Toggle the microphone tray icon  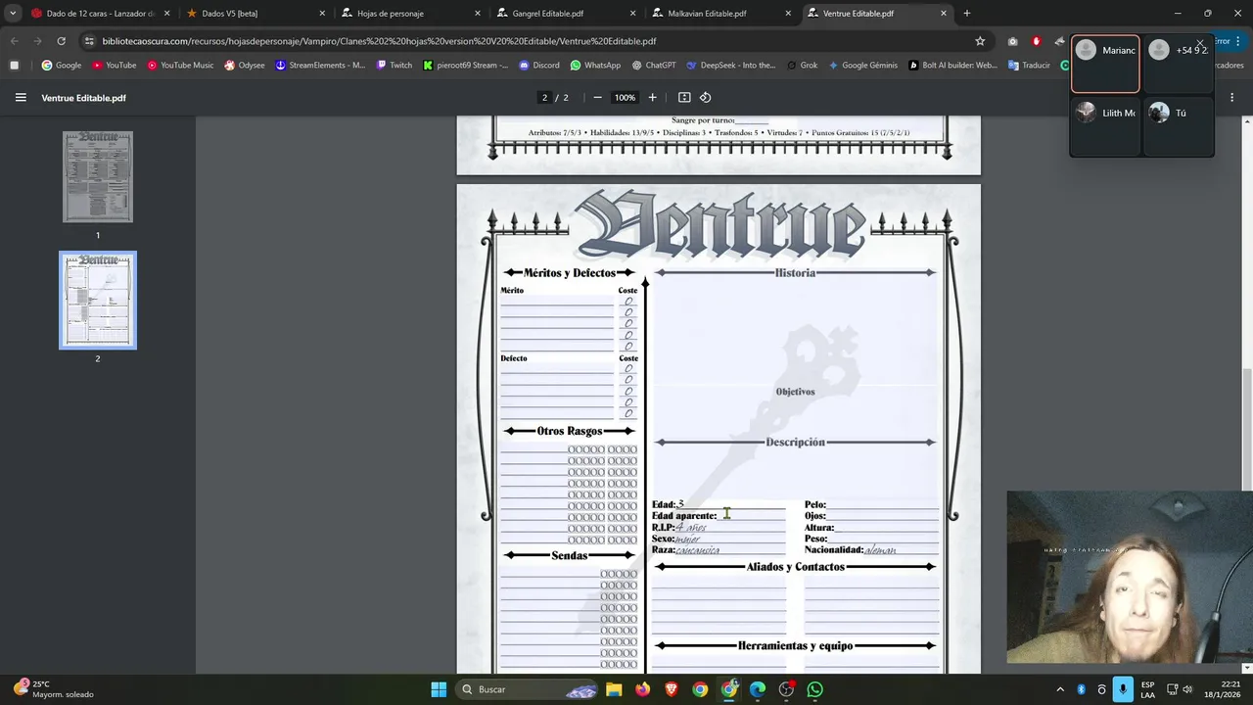point(1122,689)
